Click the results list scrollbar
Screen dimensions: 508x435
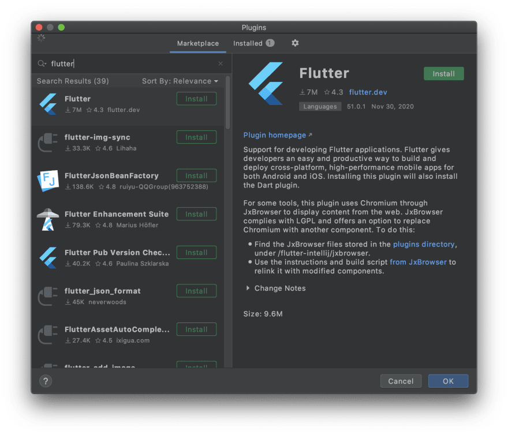pos(228,102)
